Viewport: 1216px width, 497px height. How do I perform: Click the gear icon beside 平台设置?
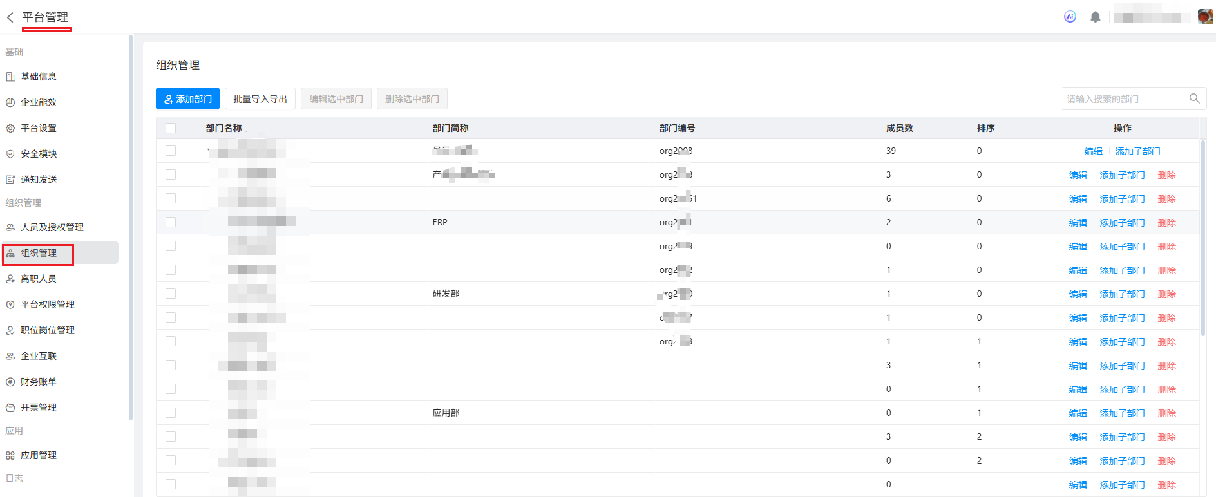(10, 128)
